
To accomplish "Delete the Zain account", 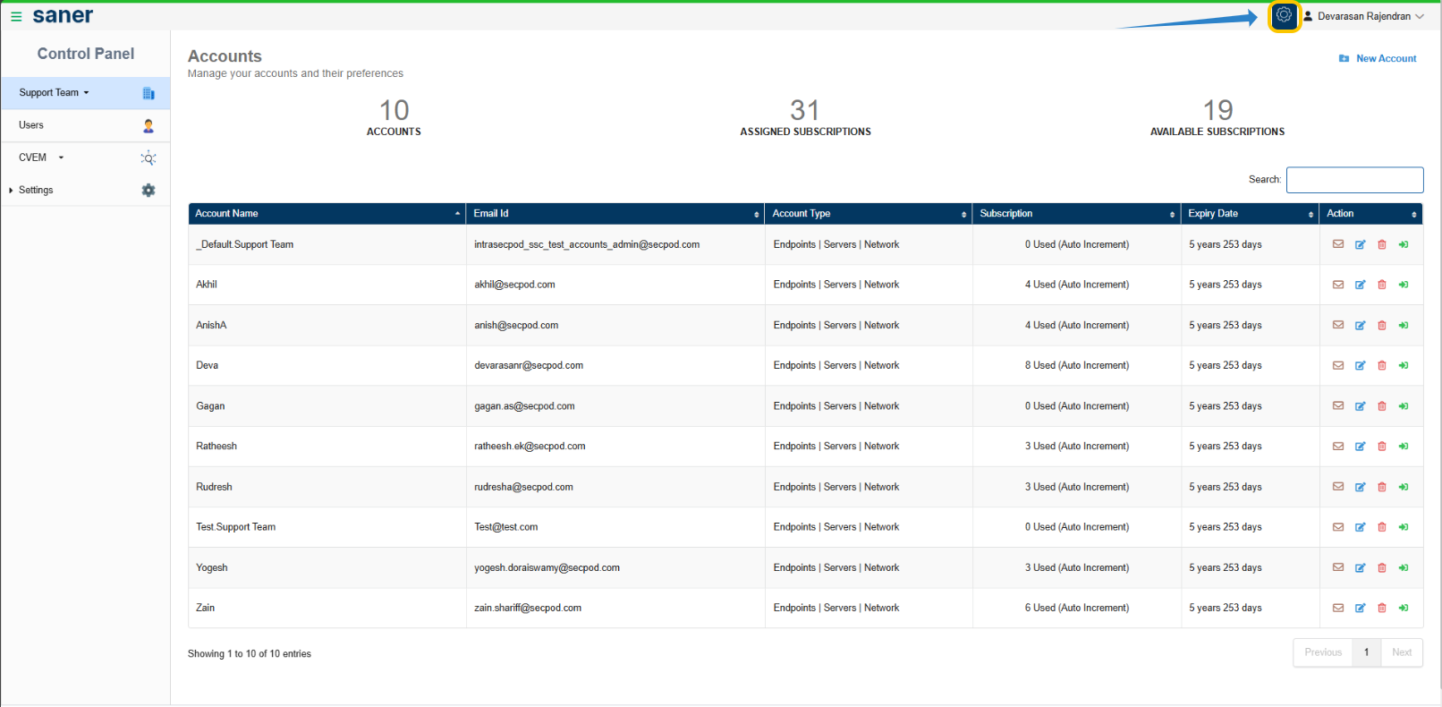I will [1382, 608].
